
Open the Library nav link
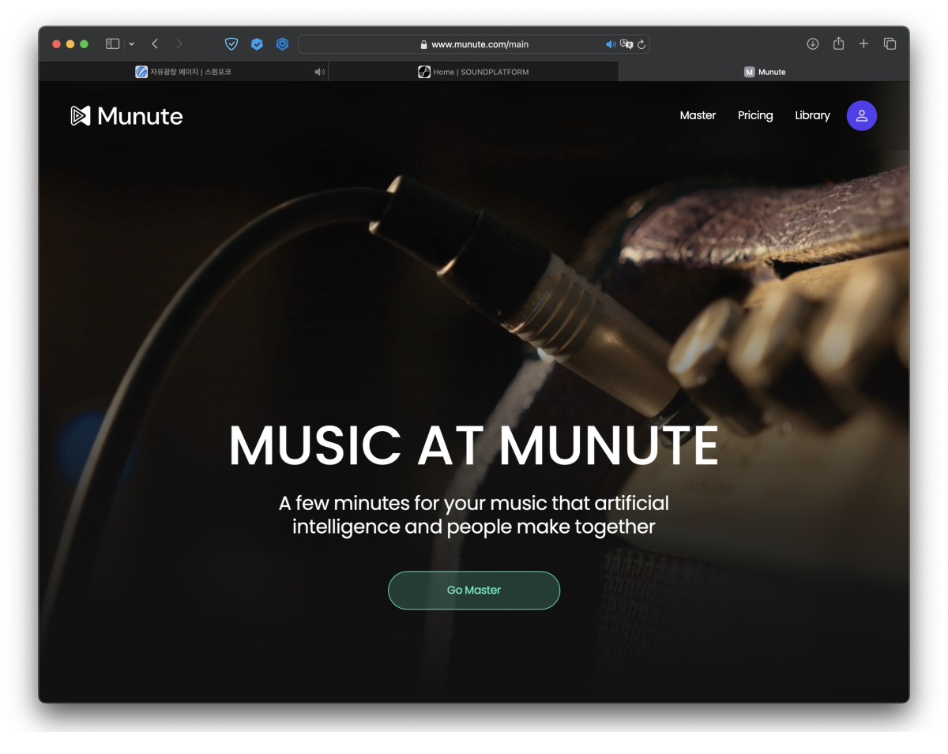pyautogui.click(x=812, y=115)
